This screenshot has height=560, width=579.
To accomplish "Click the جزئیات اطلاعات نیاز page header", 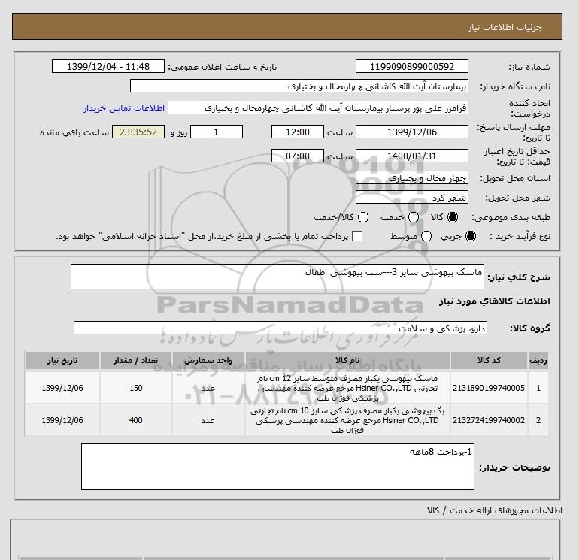I will click(505, 27).
